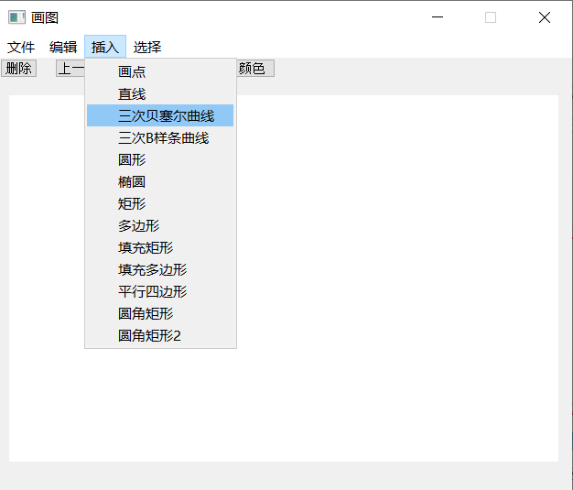Pick the 矩形 menu item
The width and height of the screenshot is (573, 490).
point(160,203)
